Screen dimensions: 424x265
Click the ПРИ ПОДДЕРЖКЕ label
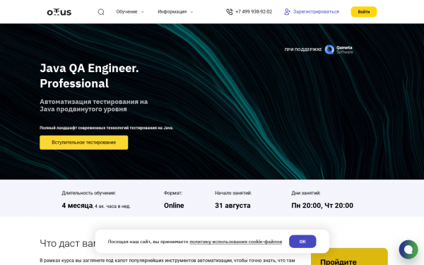[303, 49]
